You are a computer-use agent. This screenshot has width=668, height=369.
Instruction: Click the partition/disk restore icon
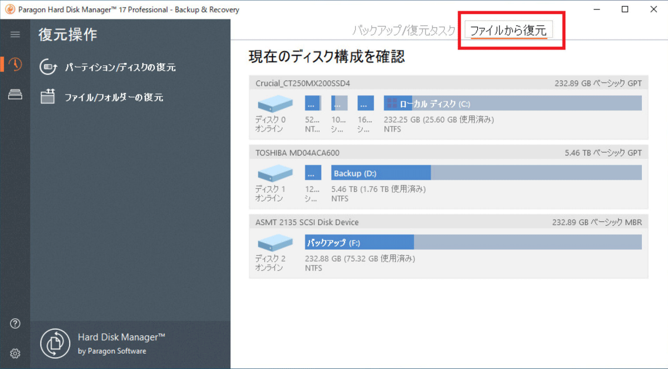48,67
